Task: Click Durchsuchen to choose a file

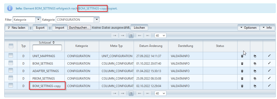Action: pyautogui.click(x=79, y=27)
